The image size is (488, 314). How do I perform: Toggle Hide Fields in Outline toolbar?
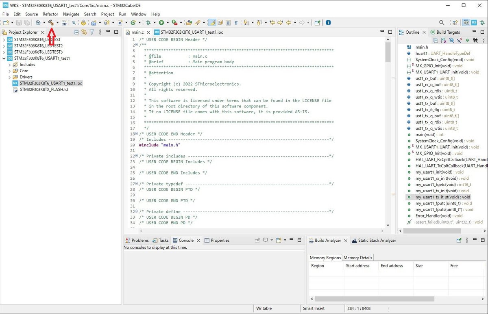(451, 40)
